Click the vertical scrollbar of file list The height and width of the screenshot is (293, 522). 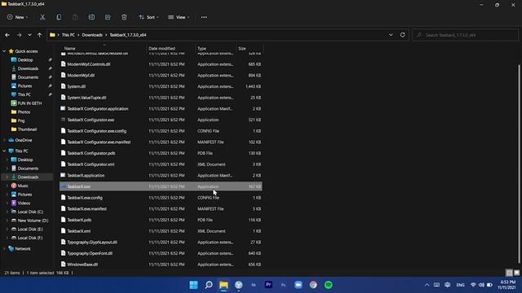tap(519, 163)
